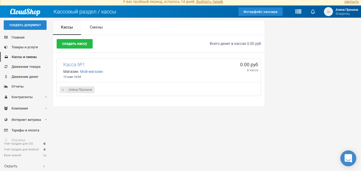Open Движение денег section
361x171 pixels.
click(25, 77)
